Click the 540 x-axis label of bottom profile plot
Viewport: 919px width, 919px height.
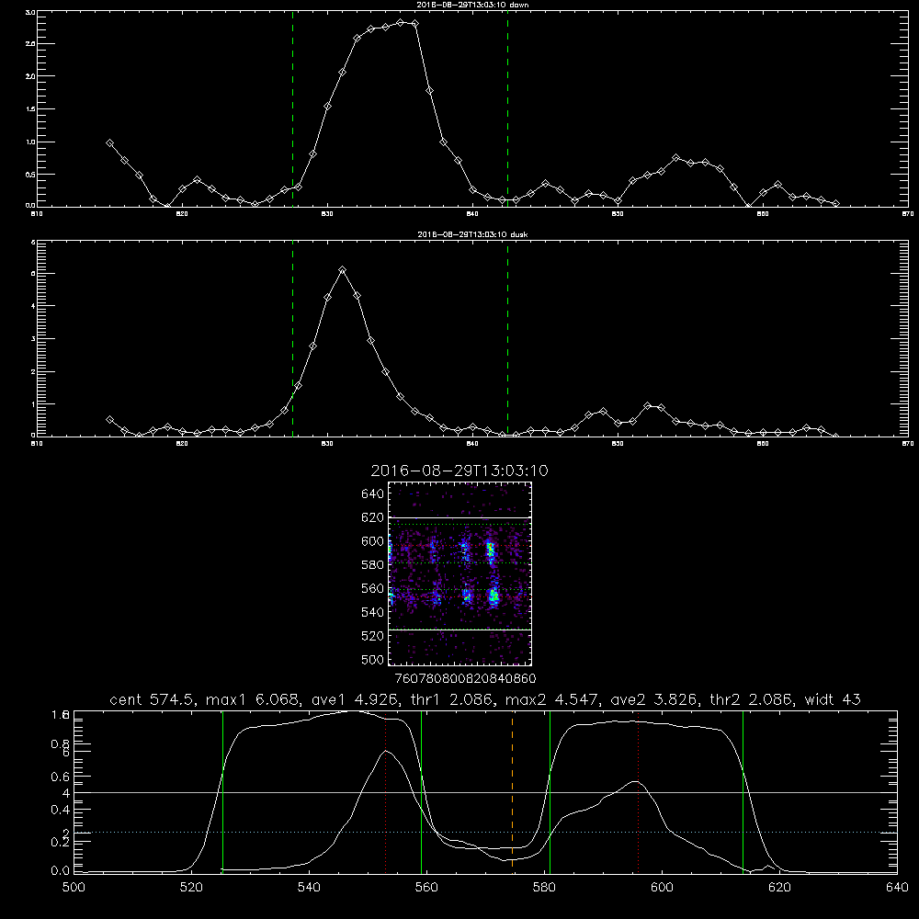point(309,888)
